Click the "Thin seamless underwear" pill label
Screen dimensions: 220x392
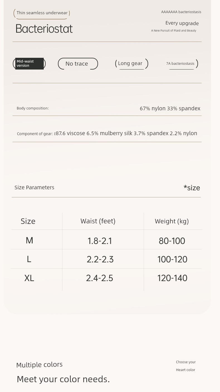coord(42,13)
